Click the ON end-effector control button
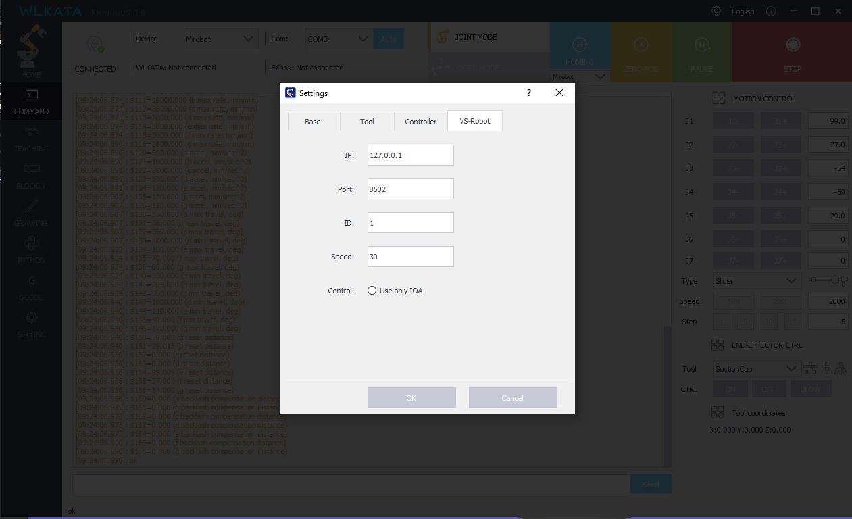The image size is (852, 519). [730, 389]
